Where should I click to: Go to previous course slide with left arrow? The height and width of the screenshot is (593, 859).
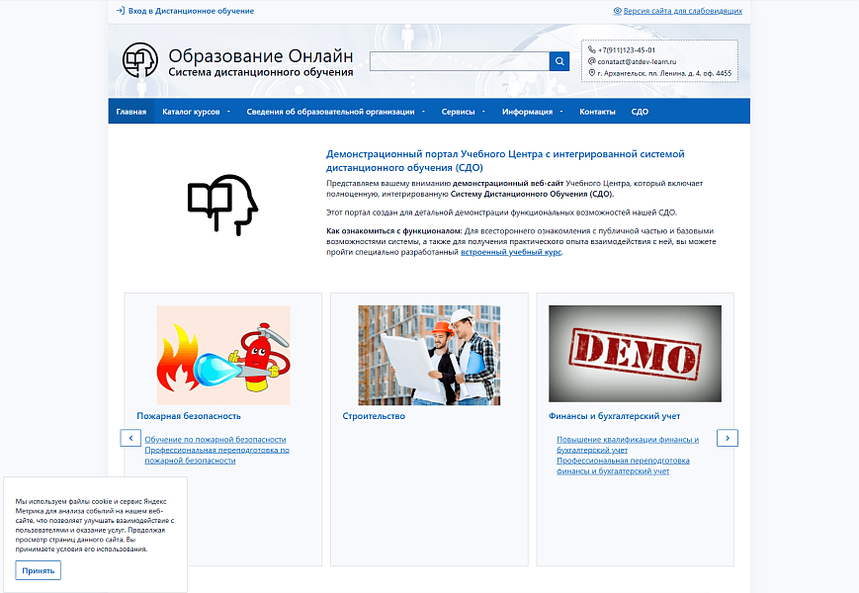129,437
